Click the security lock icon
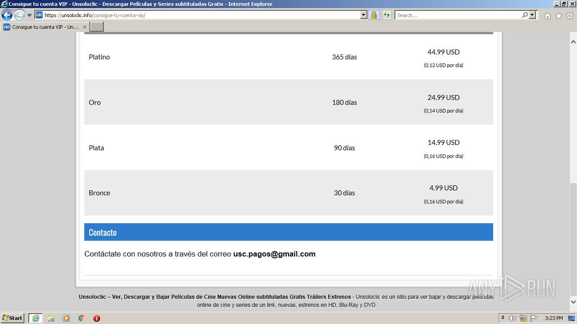Viewport: 577px width, 324px height. (x=374, y=15)
